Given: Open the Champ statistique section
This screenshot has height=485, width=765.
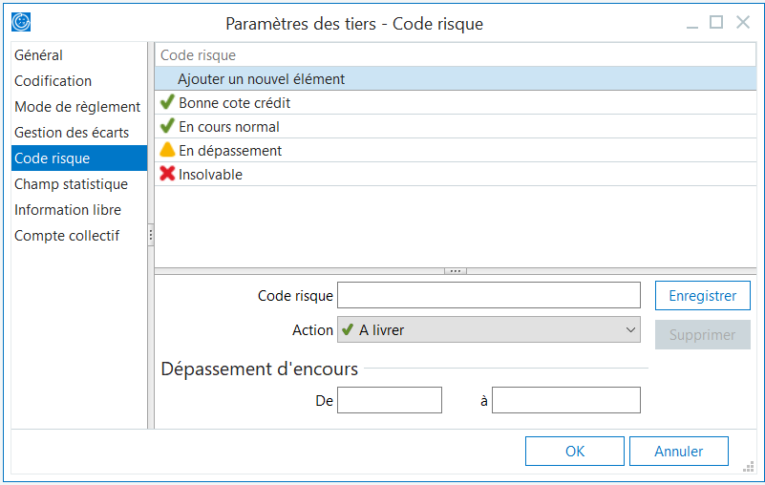Looking at the screenshot, I should coord(71,184).
